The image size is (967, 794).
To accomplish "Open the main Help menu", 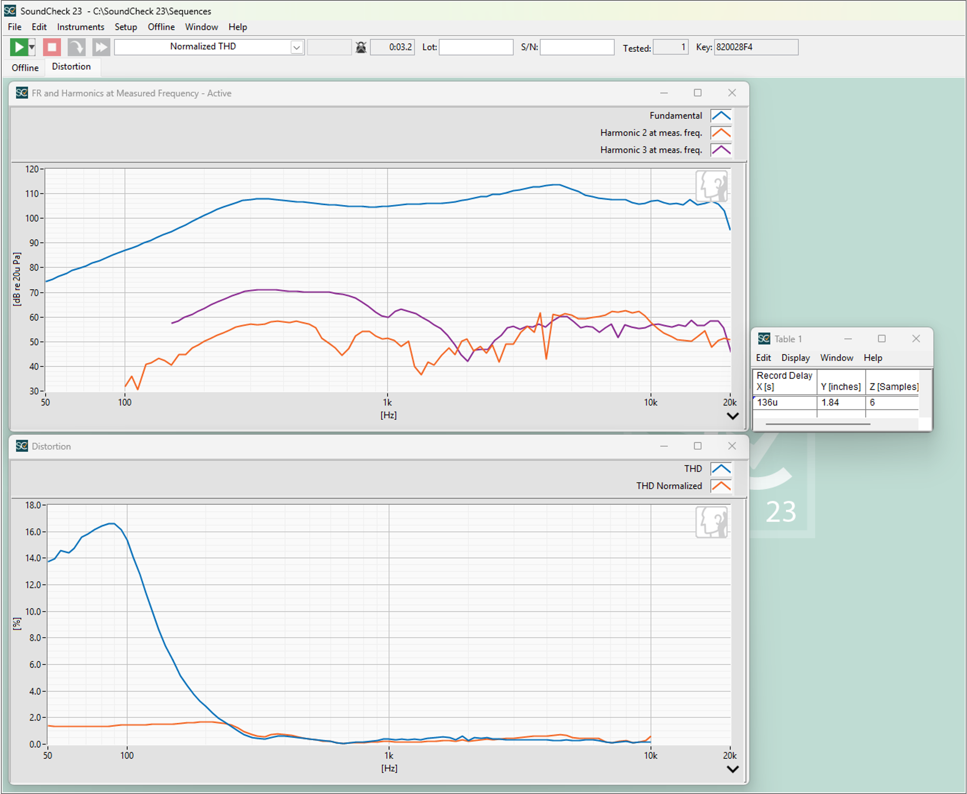I will click(237, 27).
